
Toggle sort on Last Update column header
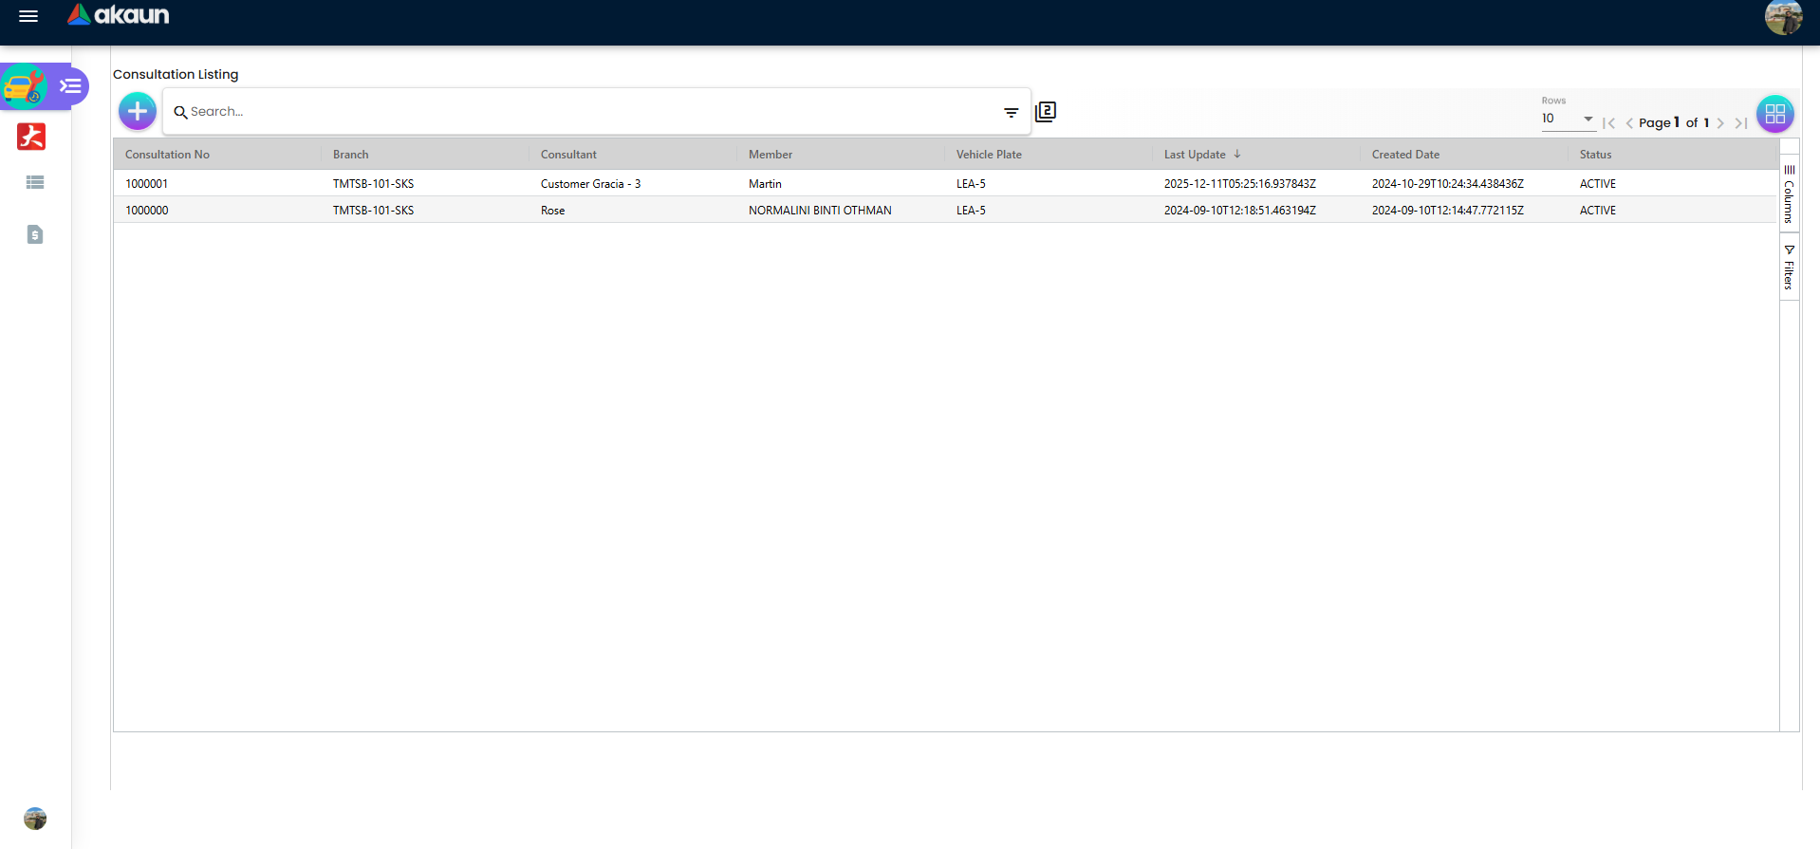click(1195, 155)
